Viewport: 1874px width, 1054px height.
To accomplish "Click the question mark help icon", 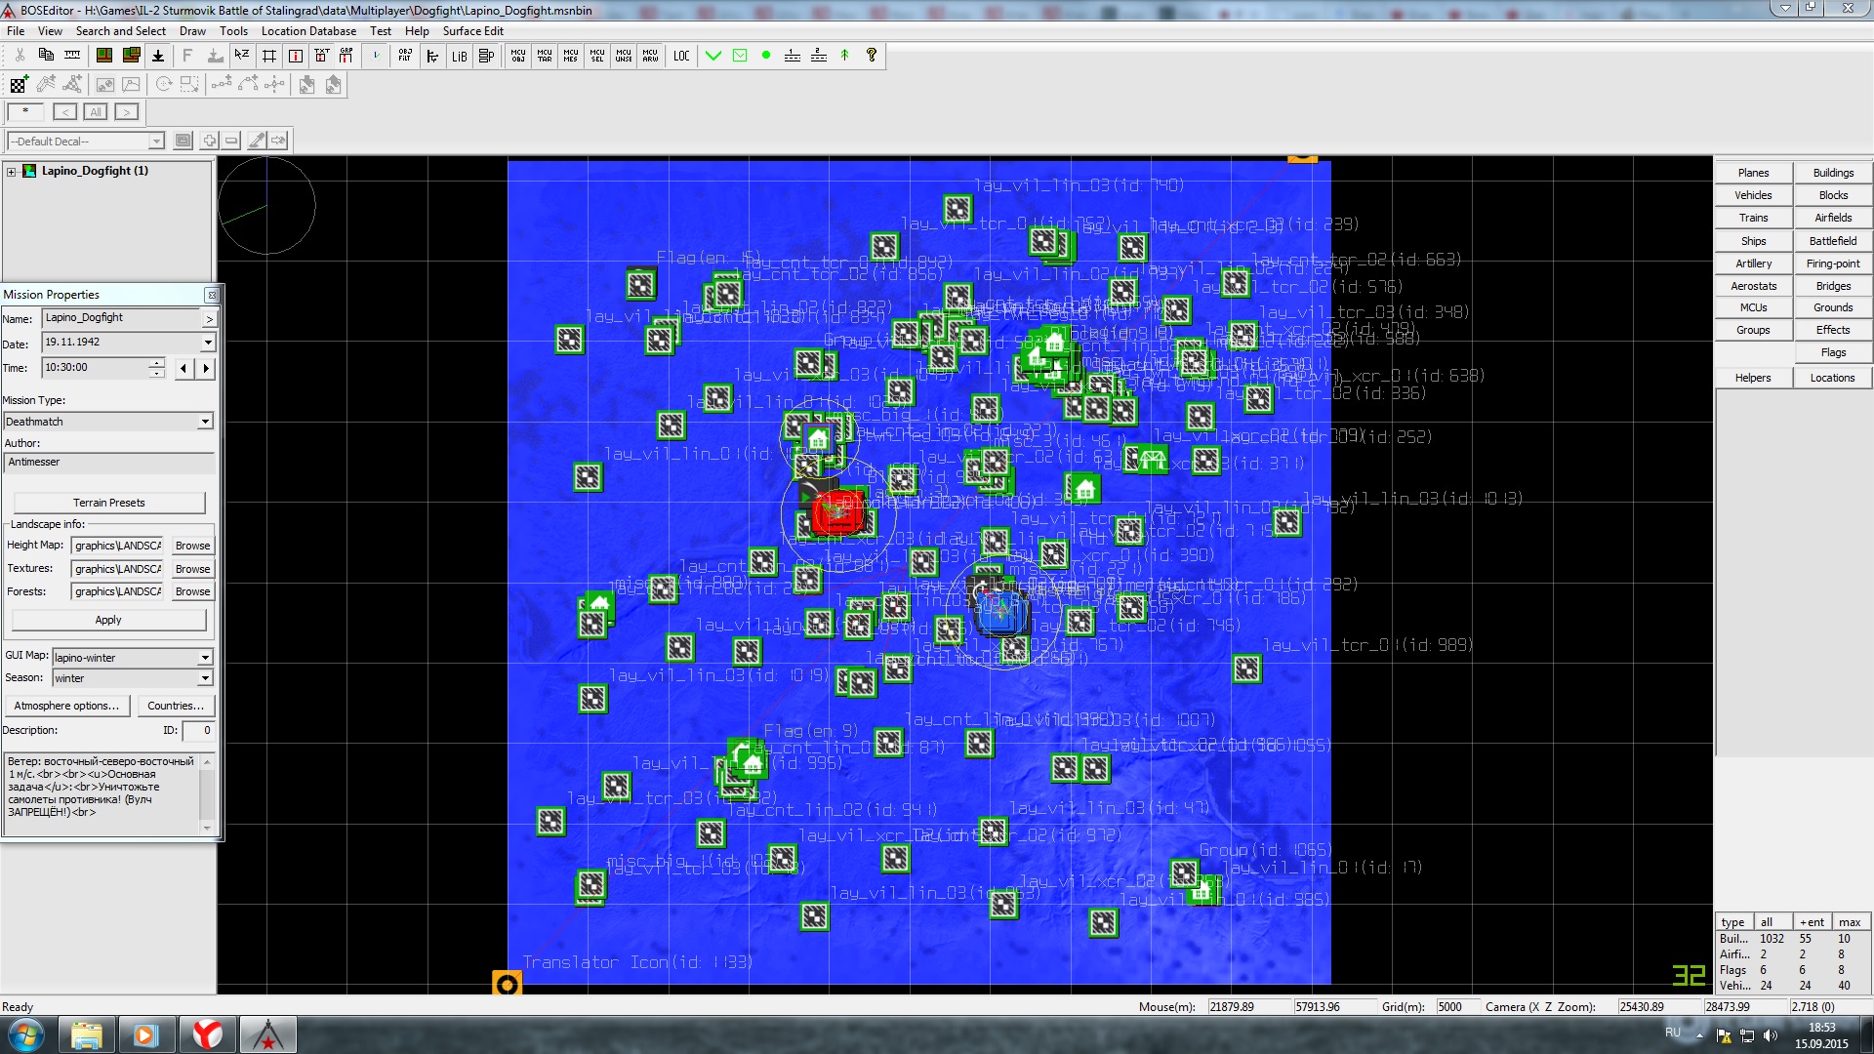I will point(872,56).
